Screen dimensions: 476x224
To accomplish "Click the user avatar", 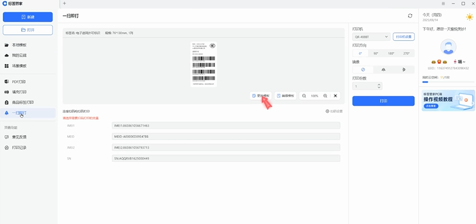I will (448, 47).
